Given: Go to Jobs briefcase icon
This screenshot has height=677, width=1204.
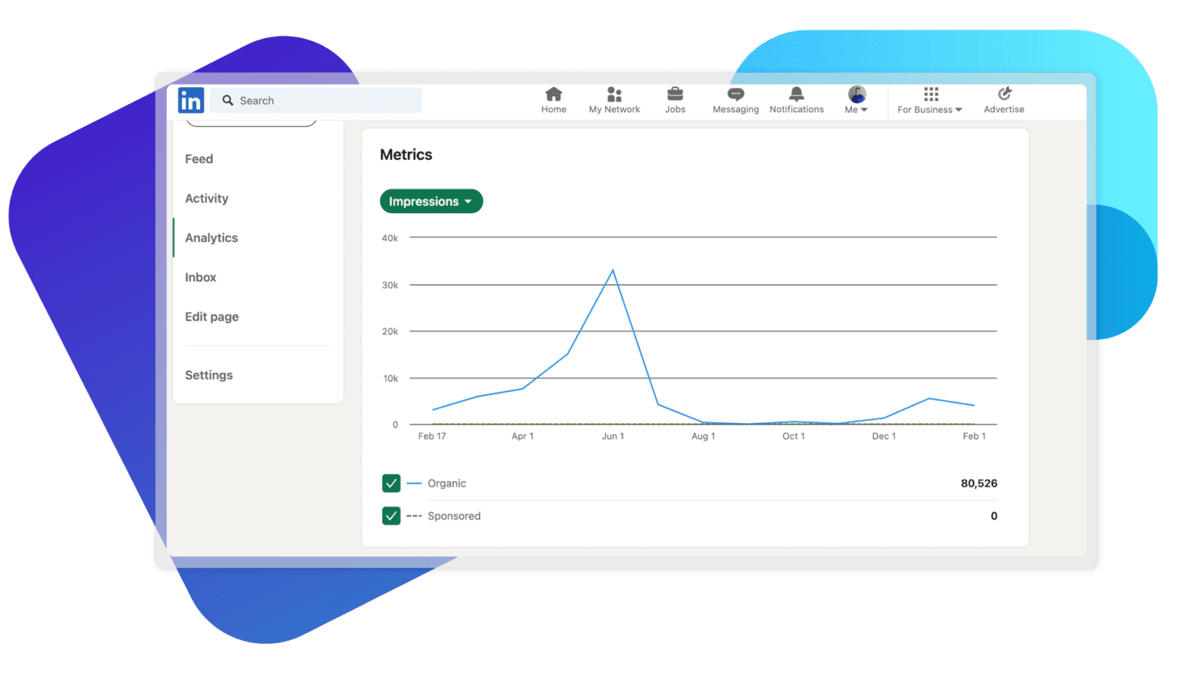Looking at the screenshot, I should pos(675,95).
